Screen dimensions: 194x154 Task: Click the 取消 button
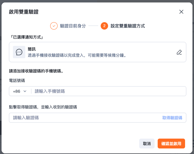147,144
